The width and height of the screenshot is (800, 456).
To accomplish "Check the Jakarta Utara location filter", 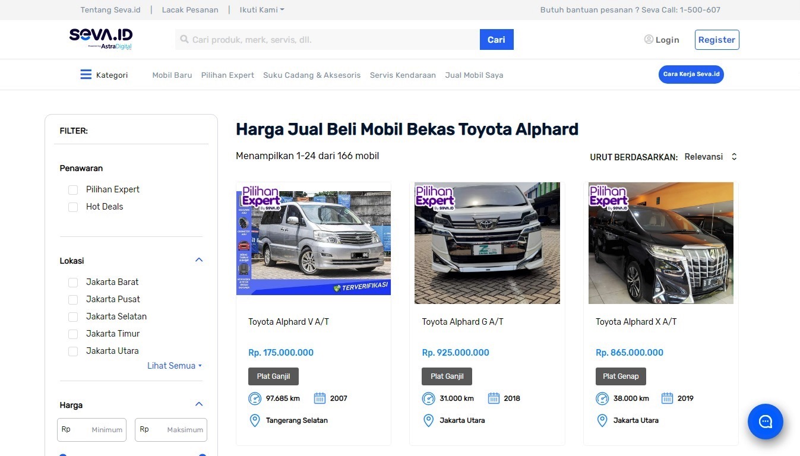I will coord(73,351).
